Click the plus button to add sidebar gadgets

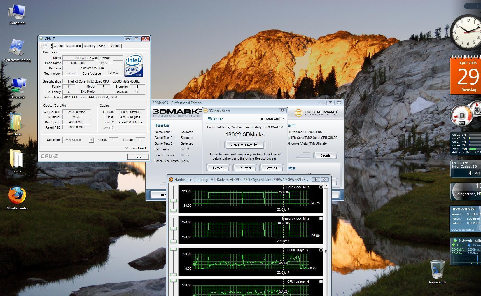coord(468,6)
